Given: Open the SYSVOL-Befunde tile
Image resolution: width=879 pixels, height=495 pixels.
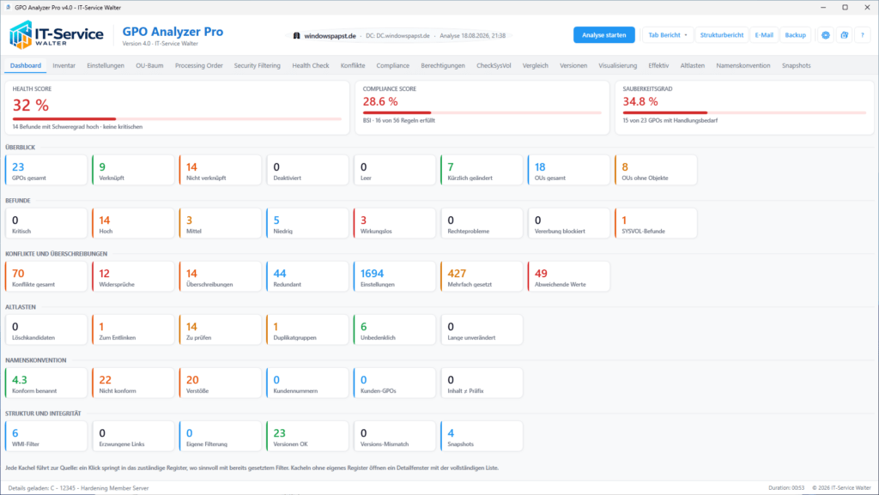Looking at the screenshot, I should point(656,223).
